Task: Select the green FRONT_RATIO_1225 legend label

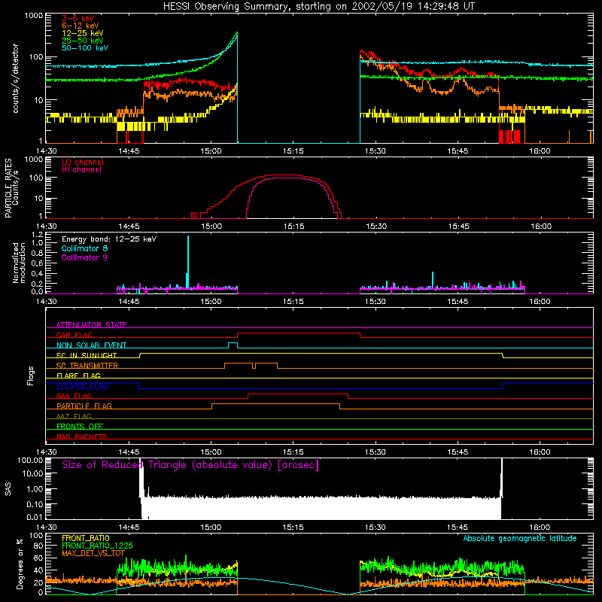Action: point(97,546)
